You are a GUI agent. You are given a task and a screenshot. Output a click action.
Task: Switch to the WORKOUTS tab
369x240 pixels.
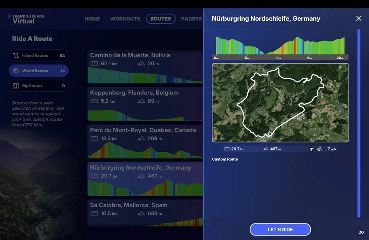pyautogui.click(x=125, y=19)
